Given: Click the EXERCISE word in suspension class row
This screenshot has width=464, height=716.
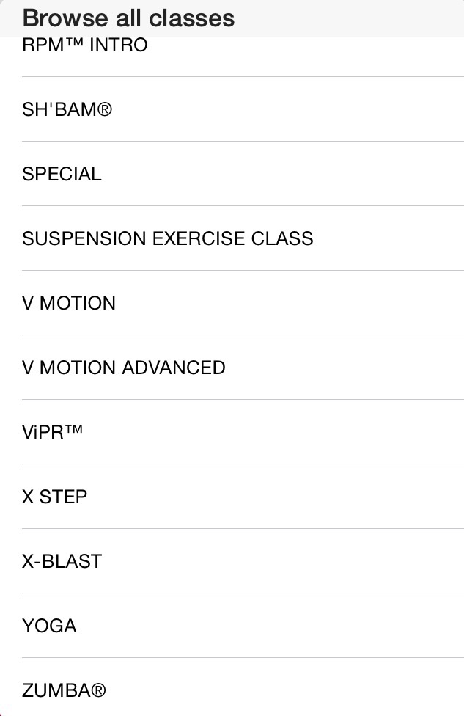Looking at the screenshot, I should pyautogui.click(x=199, y=238).
